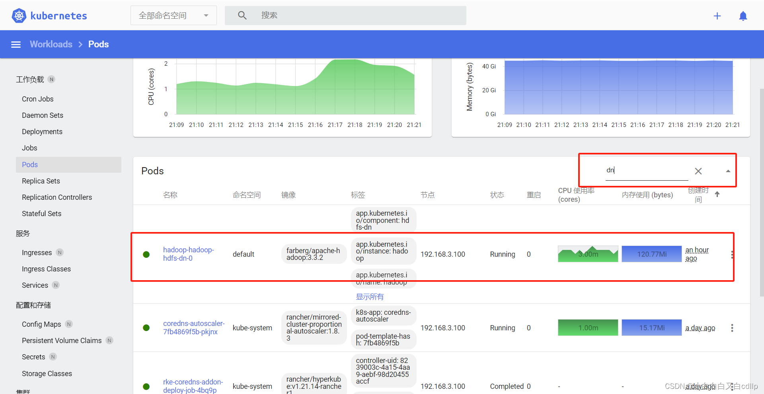Click 'an hour ago' creation time
764x394 pixels.
(x=697, y=254)
